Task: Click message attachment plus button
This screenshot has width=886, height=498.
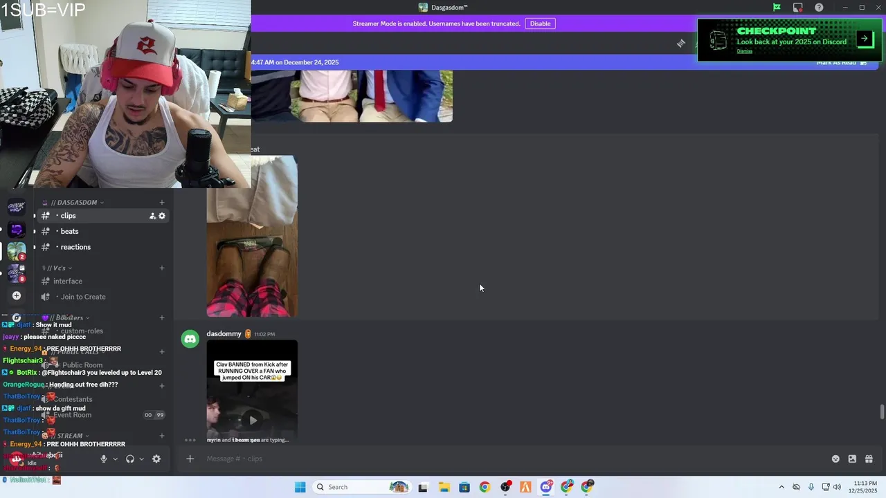Action: tap(190, 459)
